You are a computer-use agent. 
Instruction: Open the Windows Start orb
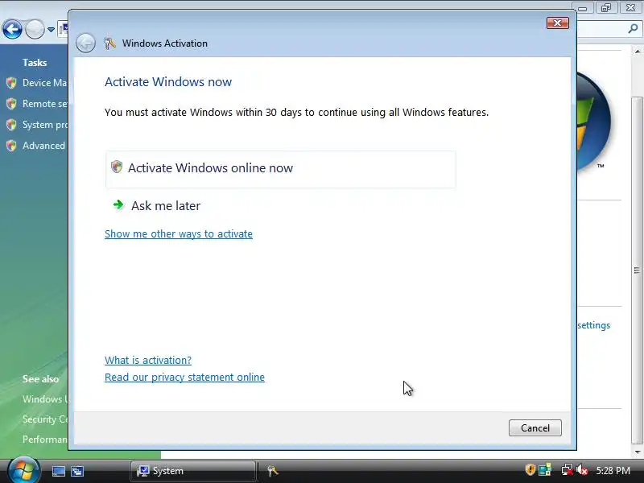click(x=24, y=471)
